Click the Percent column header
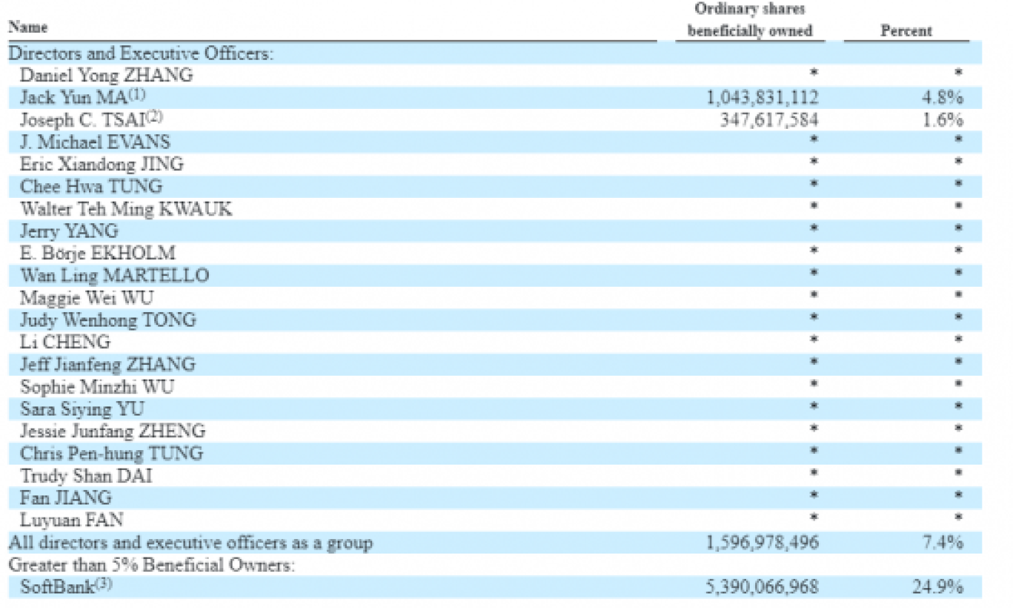Screen dimensions: 1013x608 tap(906, 31)
